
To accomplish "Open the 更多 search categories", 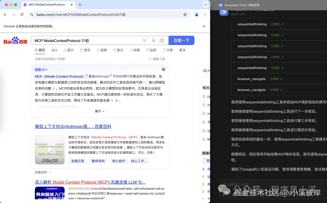I will pyautogui.click(x=182, y=50).
